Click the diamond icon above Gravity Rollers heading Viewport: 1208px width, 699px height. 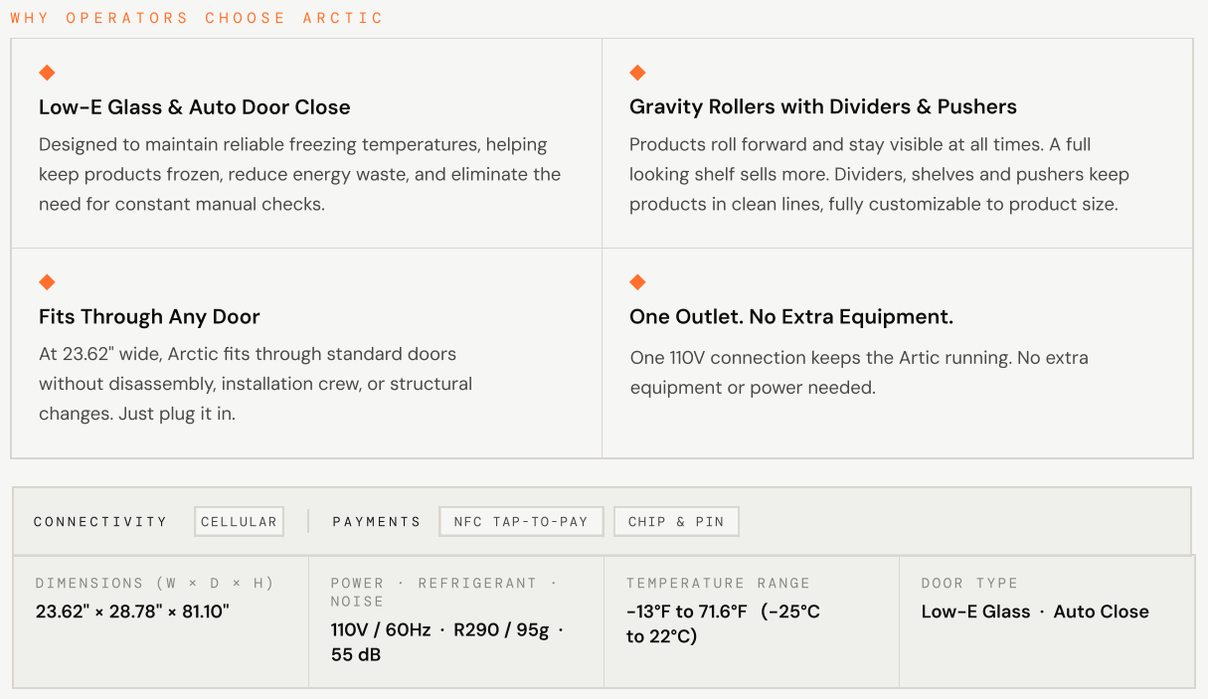tap(637, 73)
